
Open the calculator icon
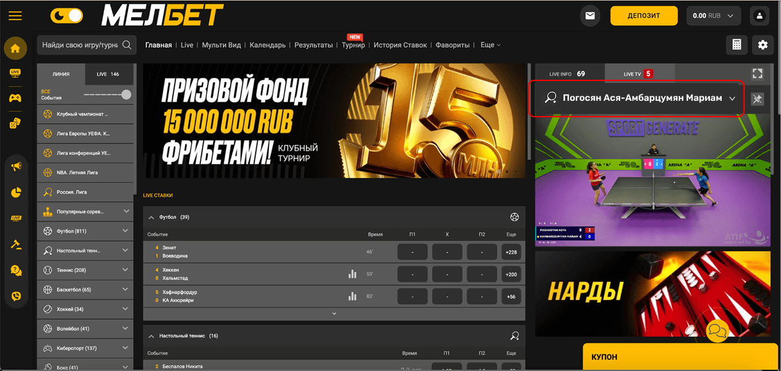737,45
